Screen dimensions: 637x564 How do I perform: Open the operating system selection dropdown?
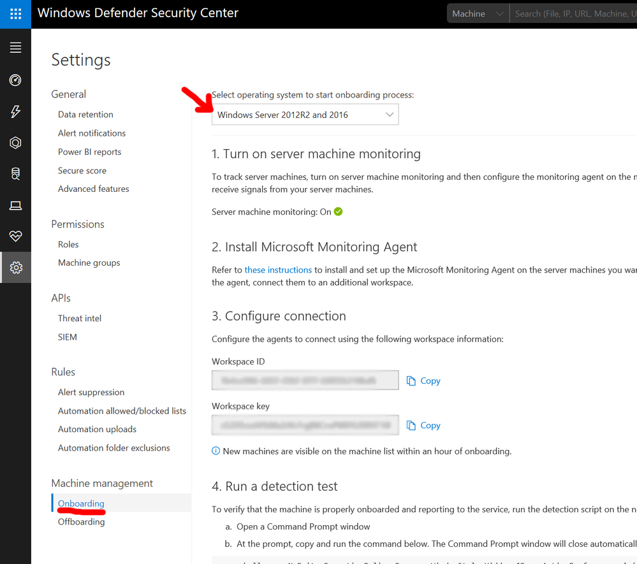pyautogui.click(x=305, y=115)
